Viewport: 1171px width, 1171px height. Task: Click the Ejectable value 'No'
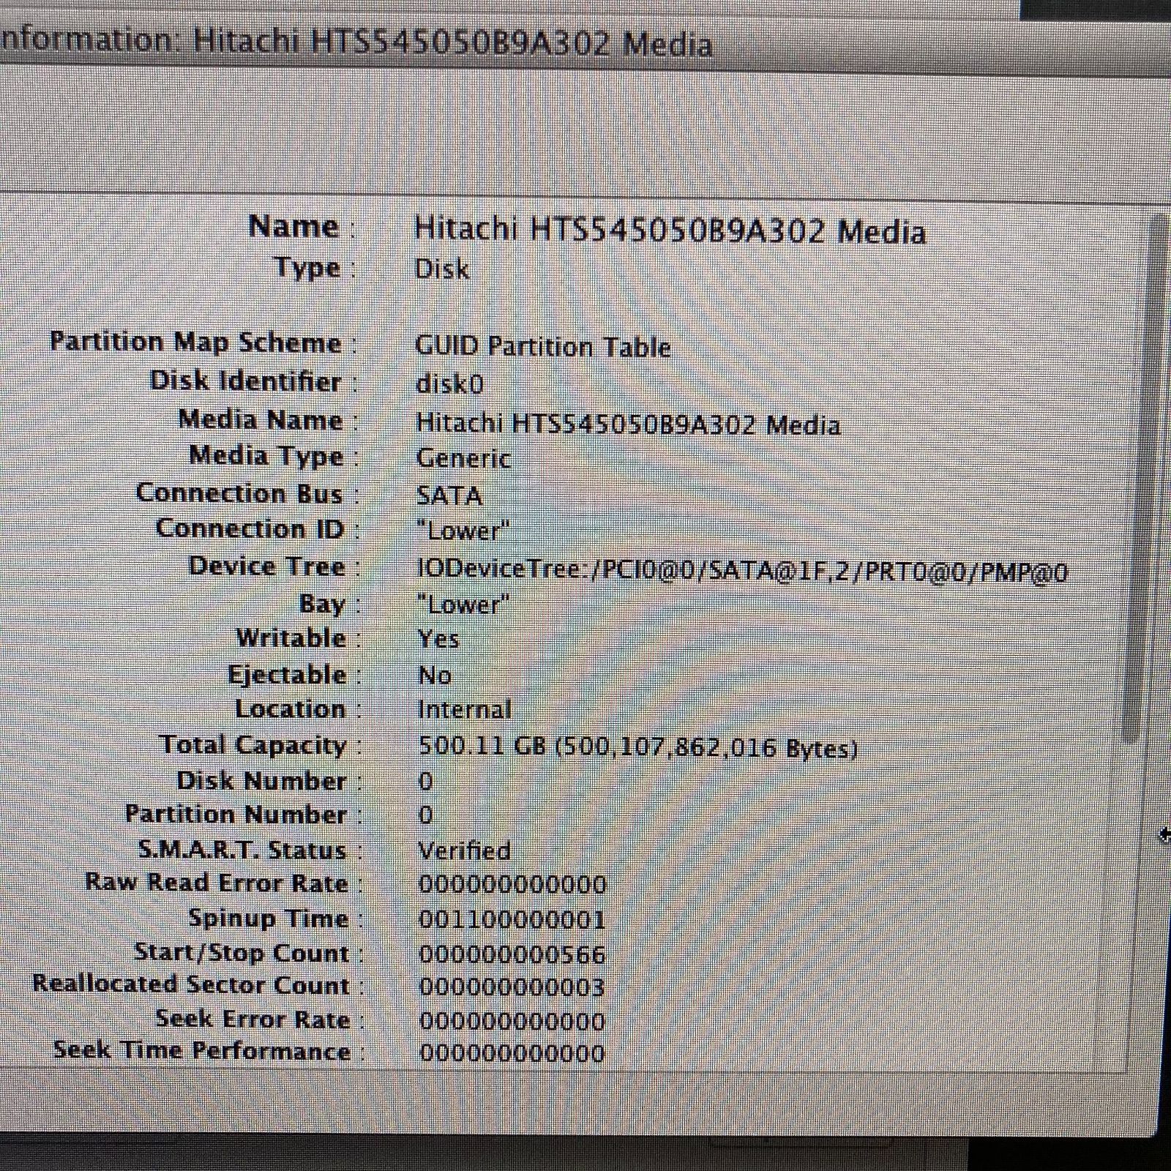point(434,675)
